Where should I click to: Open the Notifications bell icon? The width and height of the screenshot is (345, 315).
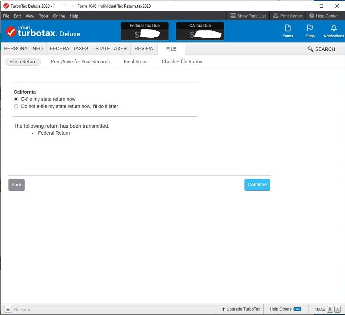pos(334,31)
